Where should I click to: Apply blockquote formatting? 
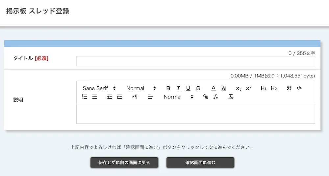pyautogui.click(x=289, y=88)
